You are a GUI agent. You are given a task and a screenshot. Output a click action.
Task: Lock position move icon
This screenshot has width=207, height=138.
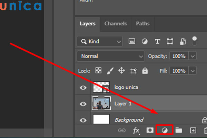tap(121, 70)
